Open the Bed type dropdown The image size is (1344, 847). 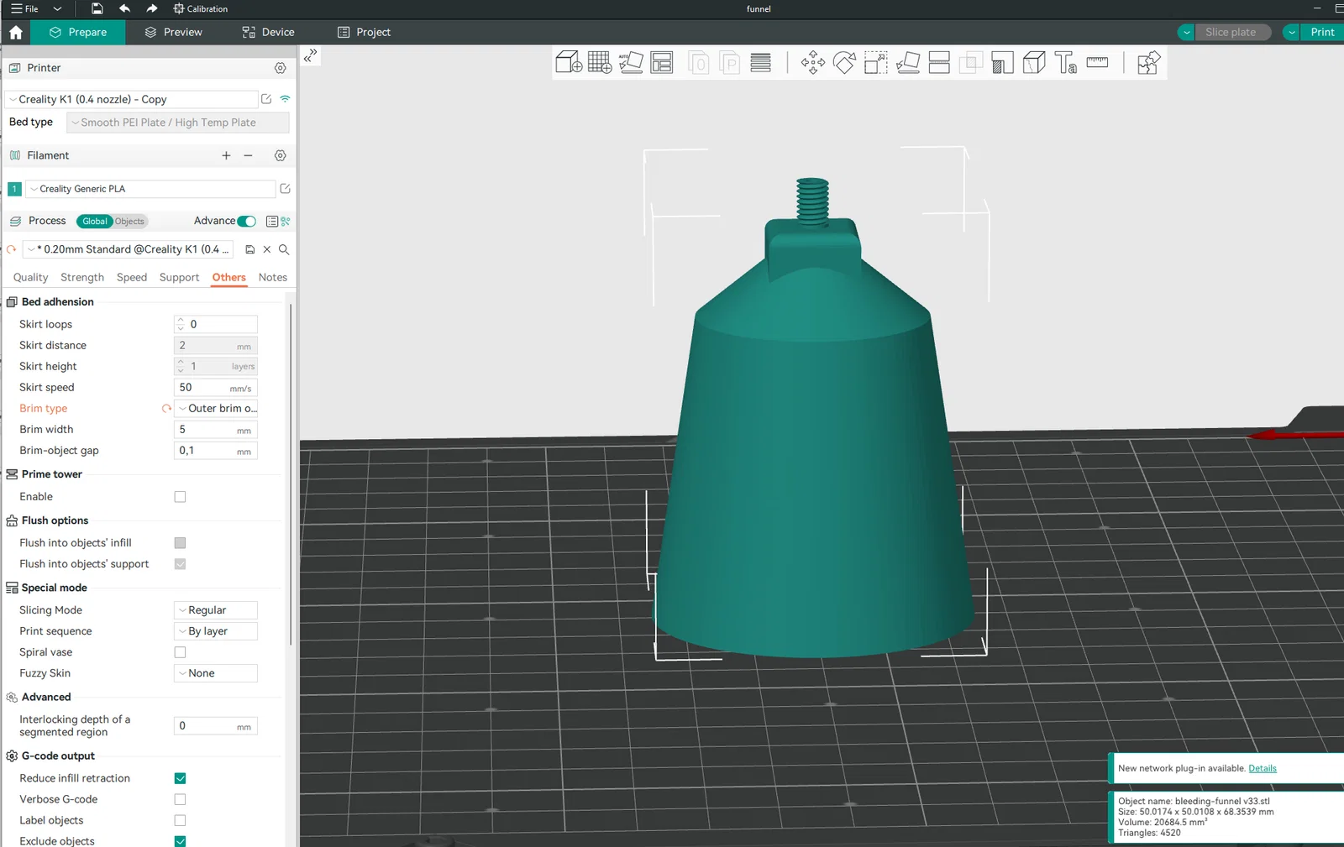177,123
